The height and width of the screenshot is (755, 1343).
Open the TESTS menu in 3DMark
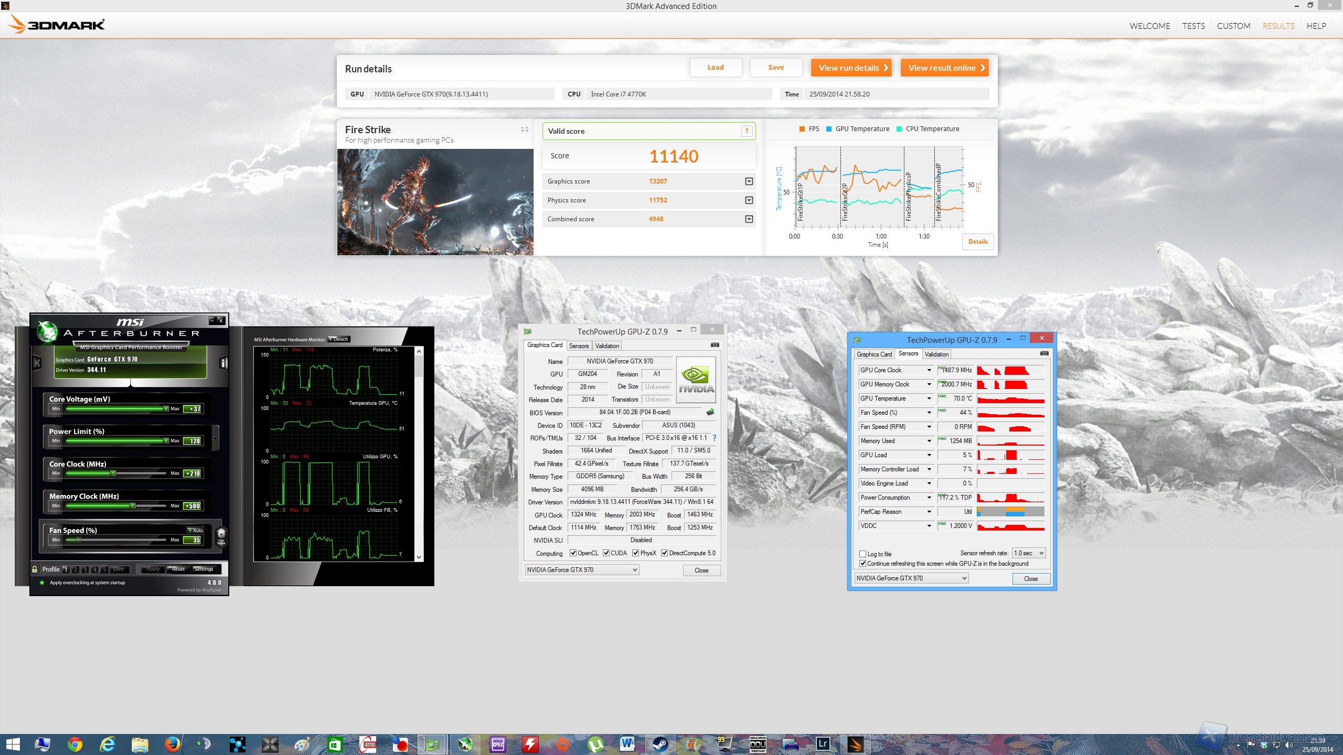point(1193,26)
